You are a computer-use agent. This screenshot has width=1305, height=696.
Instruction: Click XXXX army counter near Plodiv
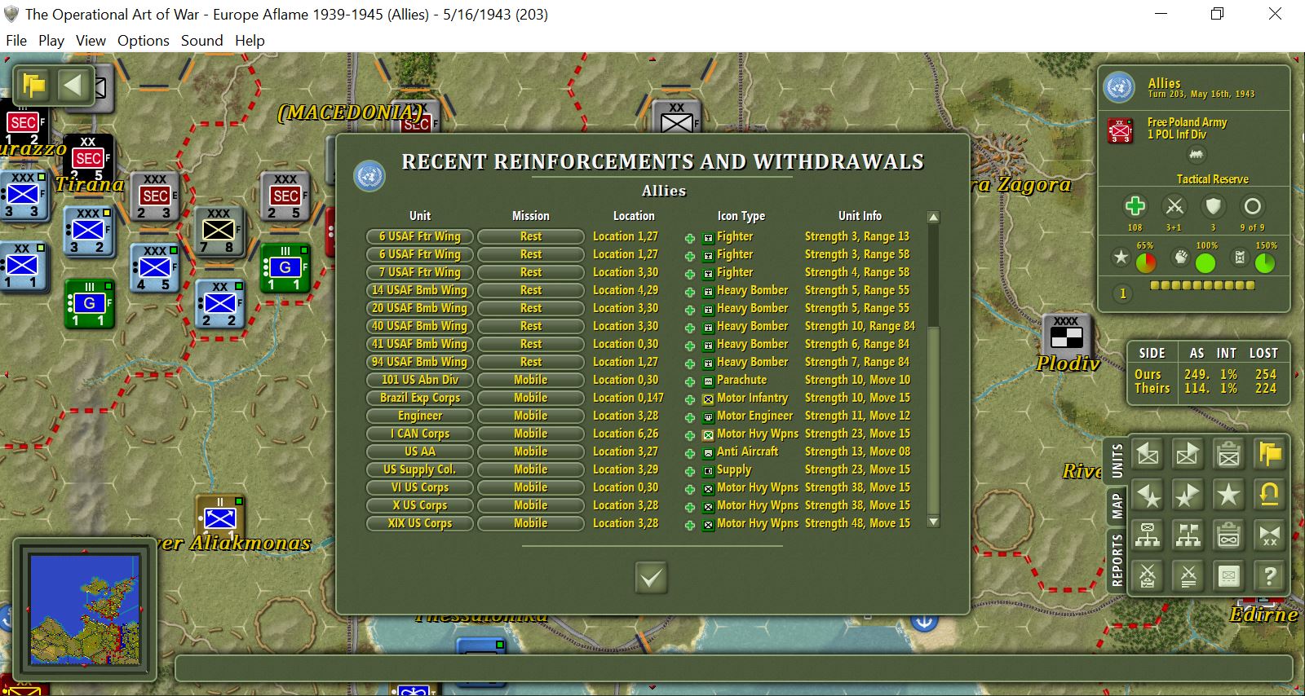point(1066,335)
